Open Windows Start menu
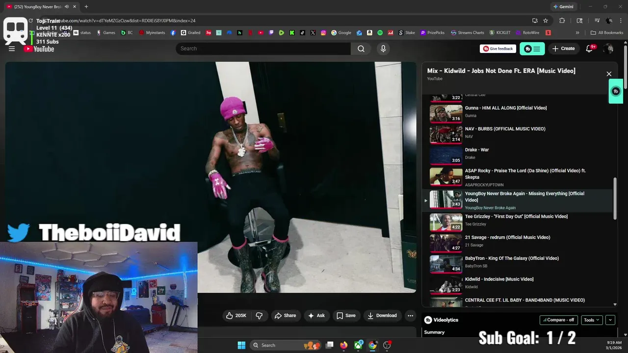The image size is (628, 353). tap(241, 345)
